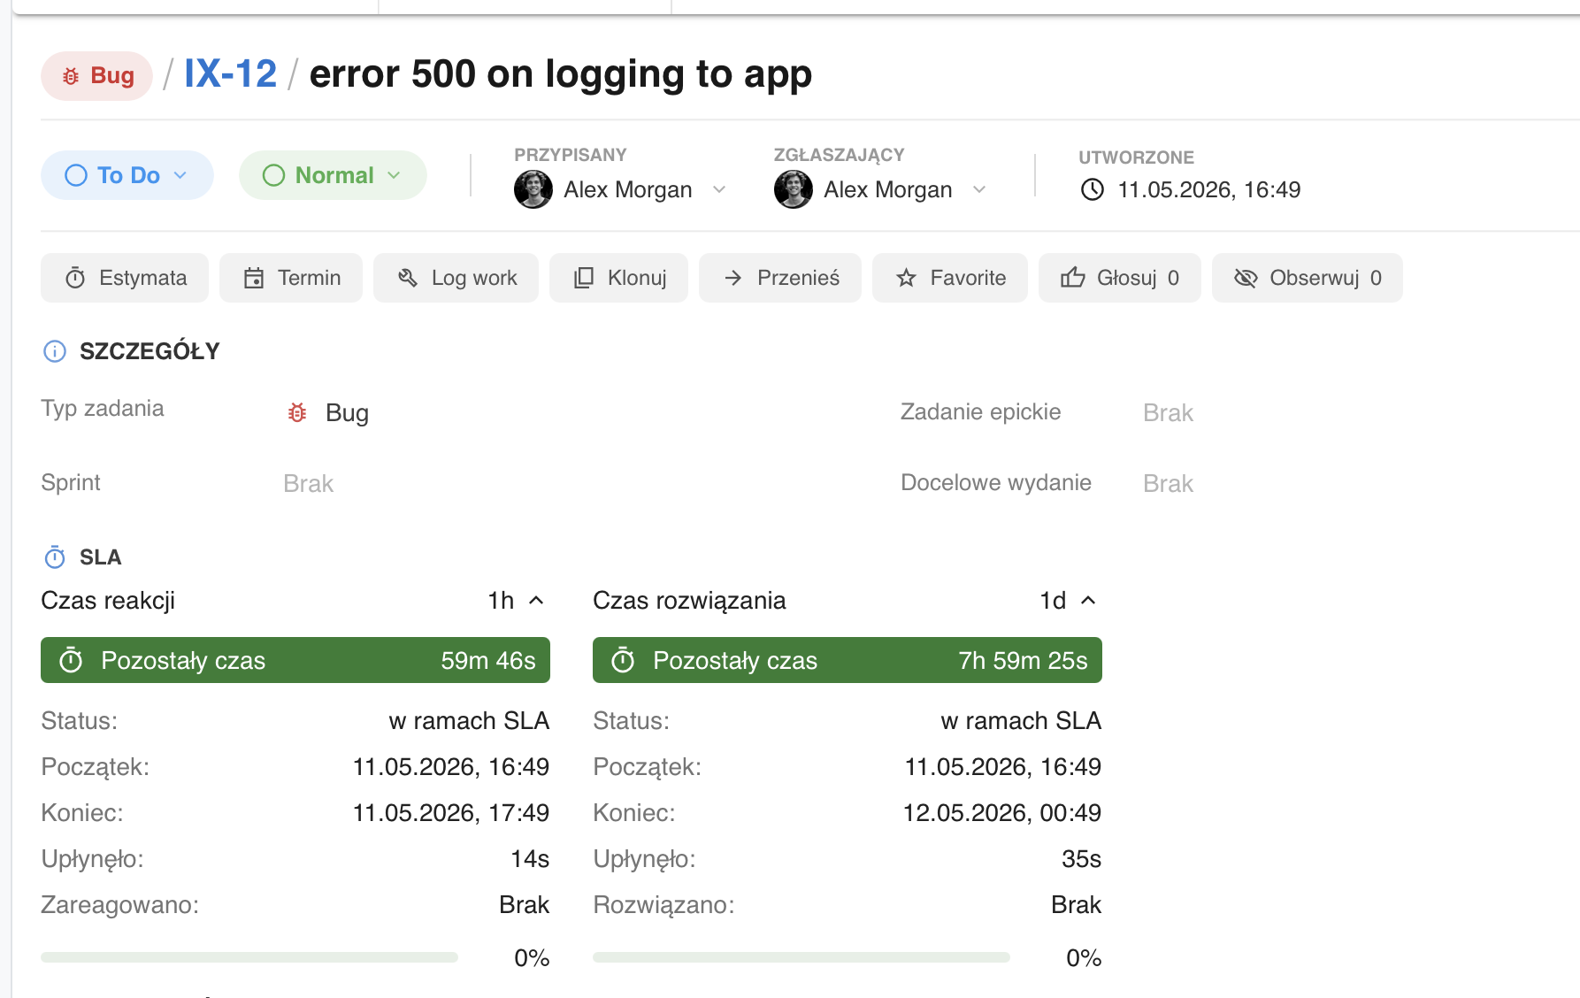Viewport: 1580px width, 998px height.
Task: Click the reaction Koniec 11.05.2026, 17:49
Action: pos(451,813)
